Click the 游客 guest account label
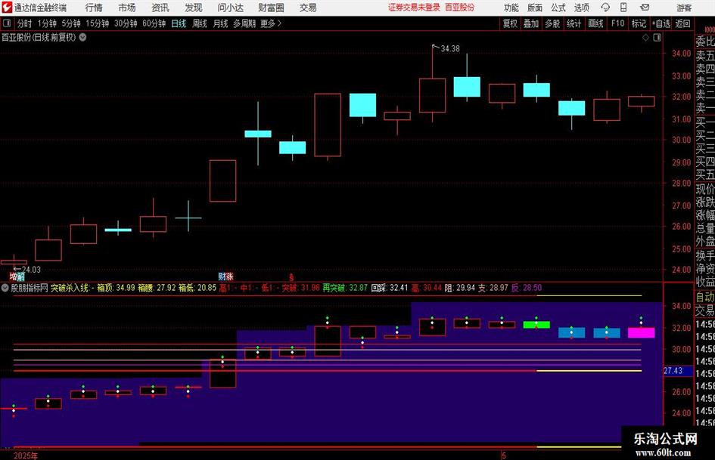 point(684,8)
